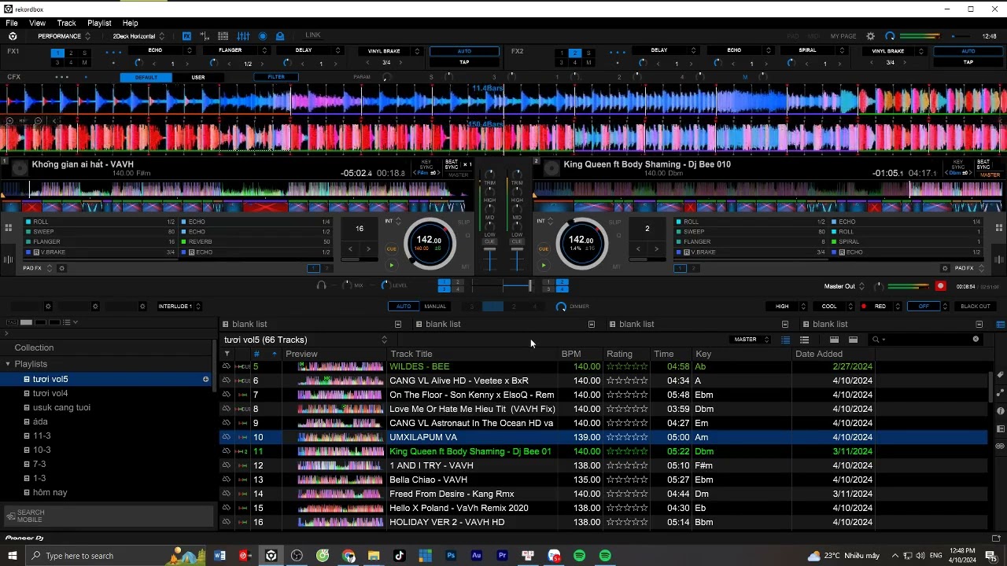Open the sampler grid icon in the top toolbar
Viewport: 1007px width, 566px height.
(x=223, y=36)
